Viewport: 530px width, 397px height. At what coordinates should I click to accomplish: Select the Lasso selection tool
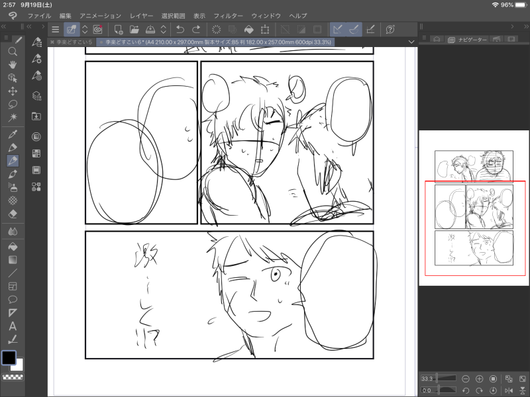[x=13, y=105]
